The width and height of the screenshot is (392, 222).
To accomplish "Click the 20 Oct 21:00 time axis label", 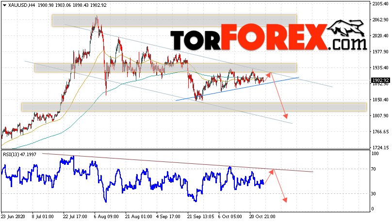I will coord(262,217).
